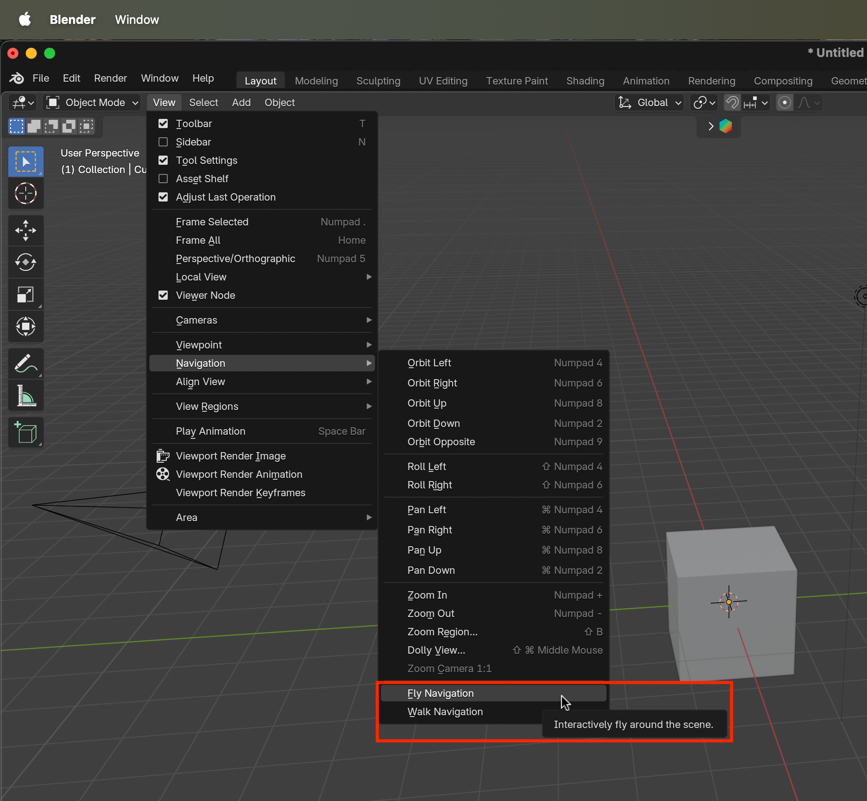The height and width of the screenshot is (801, 867).
Task: Click the Viewport Render Animation reel icon
Action: 163,474
